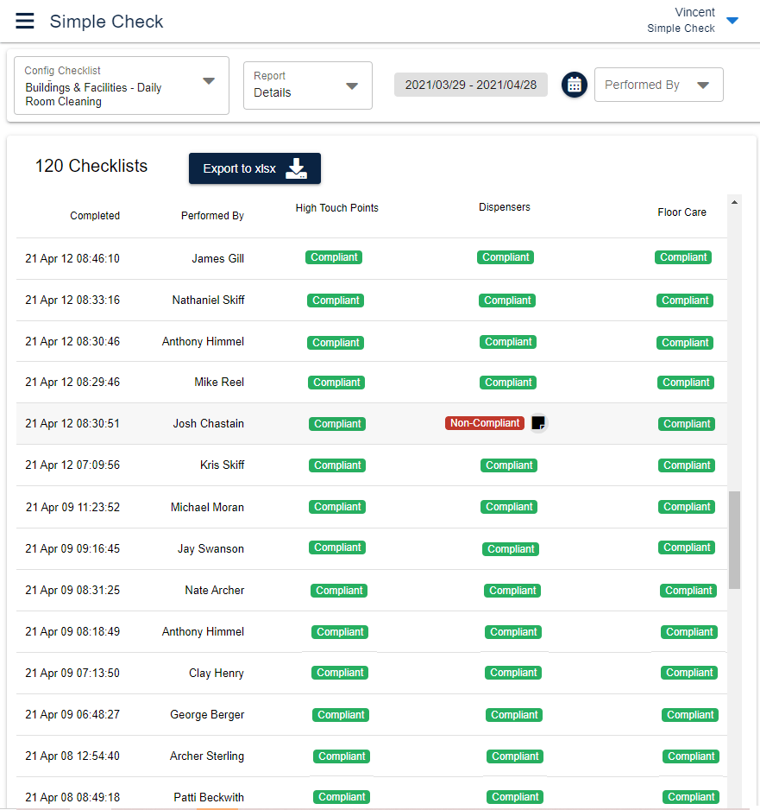
Task: Expand the Report Details dropdown
Action: tap(350, 85)
